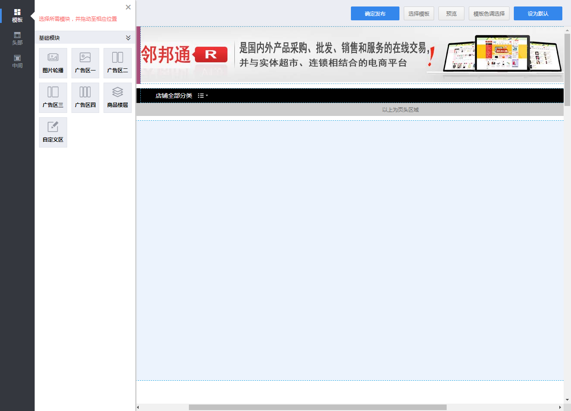
Task: Open 选择模板 template chooser
Action: [x=419, y=13]
